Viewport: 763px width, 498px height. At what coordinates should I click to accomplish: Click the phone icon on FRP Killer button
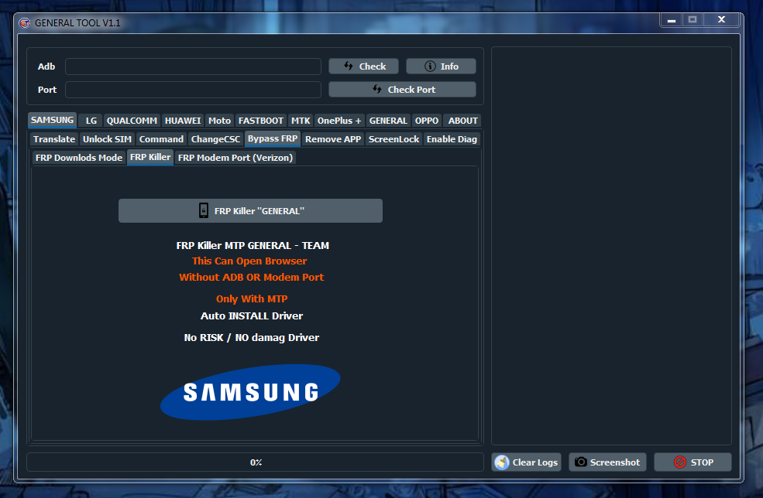pos(204,211)
